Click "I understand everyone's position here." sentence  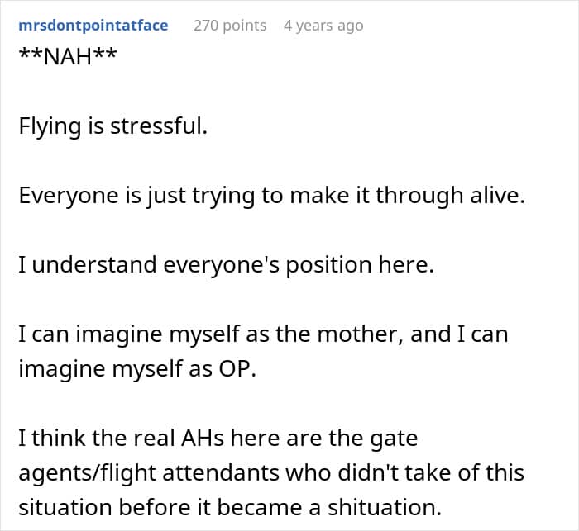click(x=227, y=265)
